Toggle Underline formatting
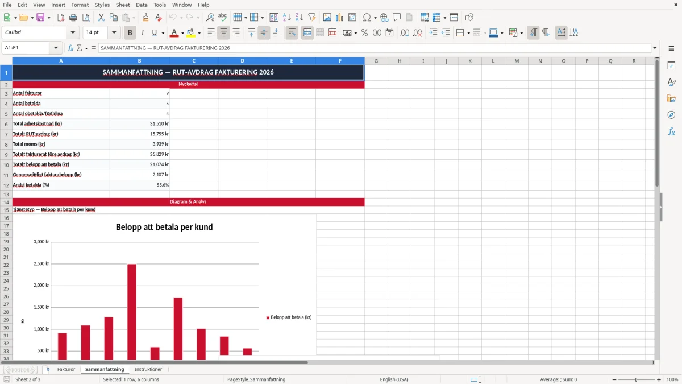This screenshot has height=384, width=682. 155,33
